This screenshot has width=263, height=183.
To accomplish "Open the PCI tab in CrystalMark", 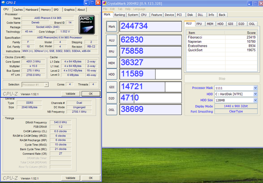I will point(179,15).
